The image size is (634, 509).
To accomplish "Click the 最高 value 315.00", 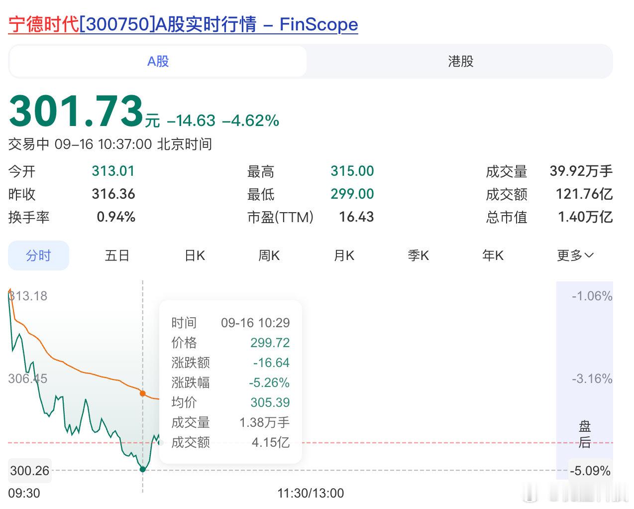I will pos(352,171).
